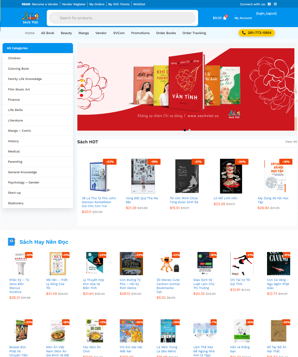Viewport: 298px width, 357px height.
Task: Click the blue notebook icon beside Sách Hay Nên Đọc
Action: click(11, 242)
